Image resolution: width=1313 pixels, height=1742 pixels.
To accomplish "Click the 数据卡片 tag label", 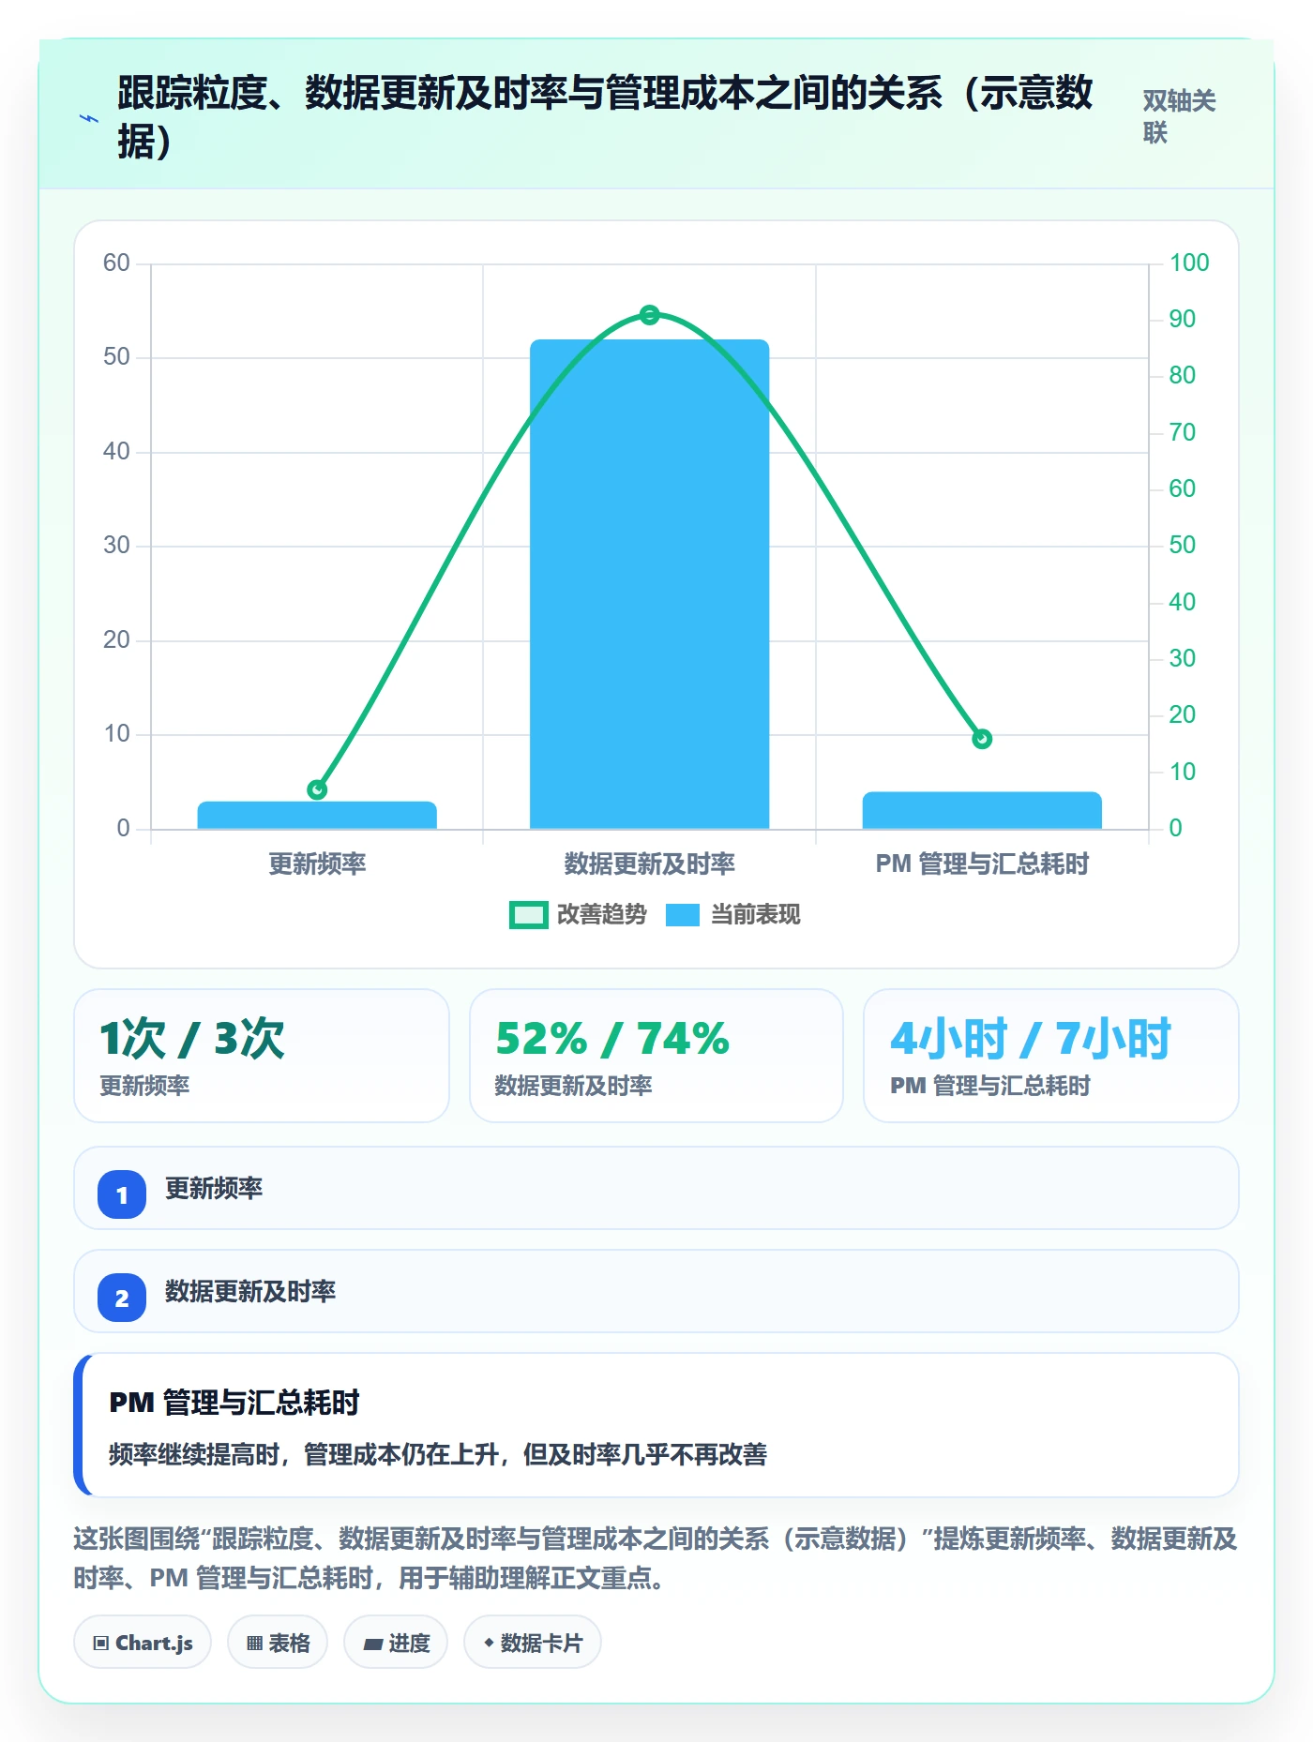I will (x=541, y=1643).
